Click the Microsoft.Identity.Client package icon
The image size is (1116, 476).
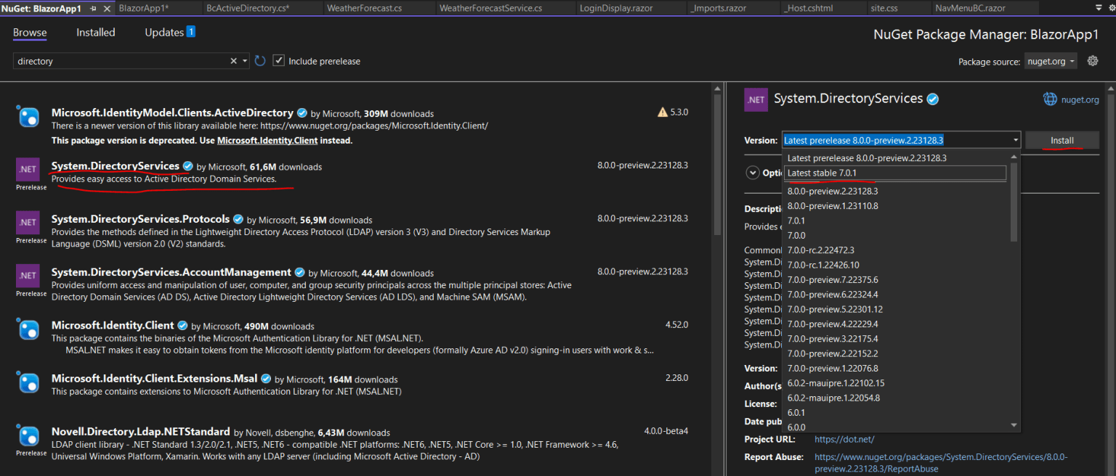click(29, 329)
